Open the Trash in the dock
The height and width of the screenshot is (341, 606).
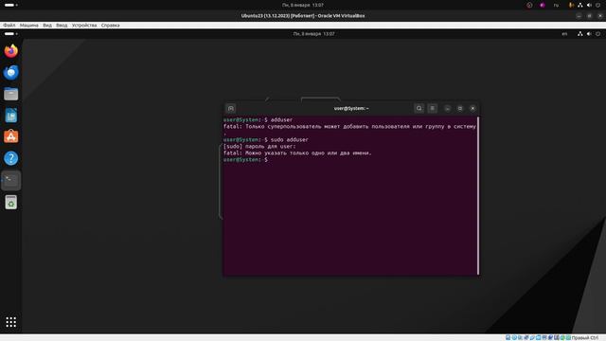[10, 202]
